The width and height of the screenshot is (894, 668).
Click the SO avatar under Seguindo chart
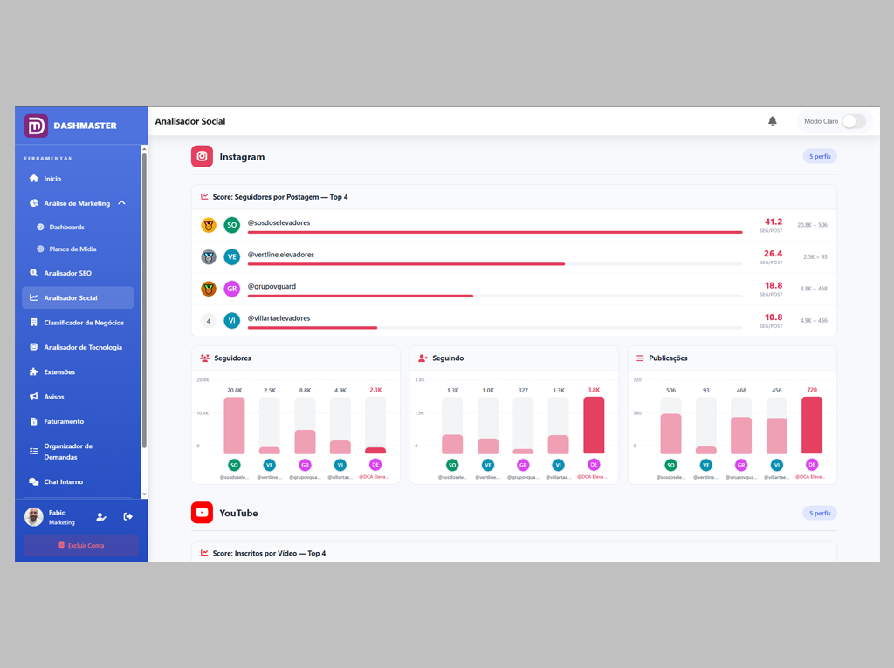coord(452,465)
